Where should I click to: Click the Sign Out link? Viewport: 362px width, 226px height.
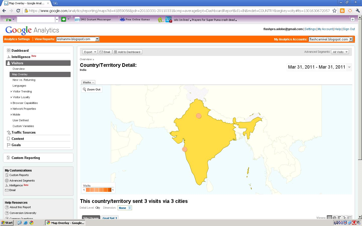pyautogui.click(x=349, y=29)
